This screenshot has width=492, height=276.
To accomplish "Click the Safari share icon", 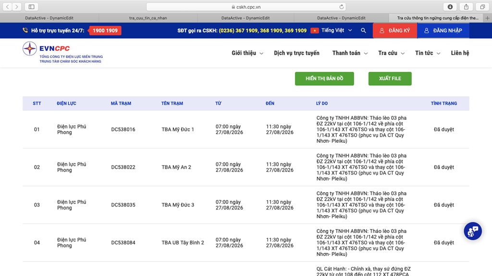I will [466, 7].
